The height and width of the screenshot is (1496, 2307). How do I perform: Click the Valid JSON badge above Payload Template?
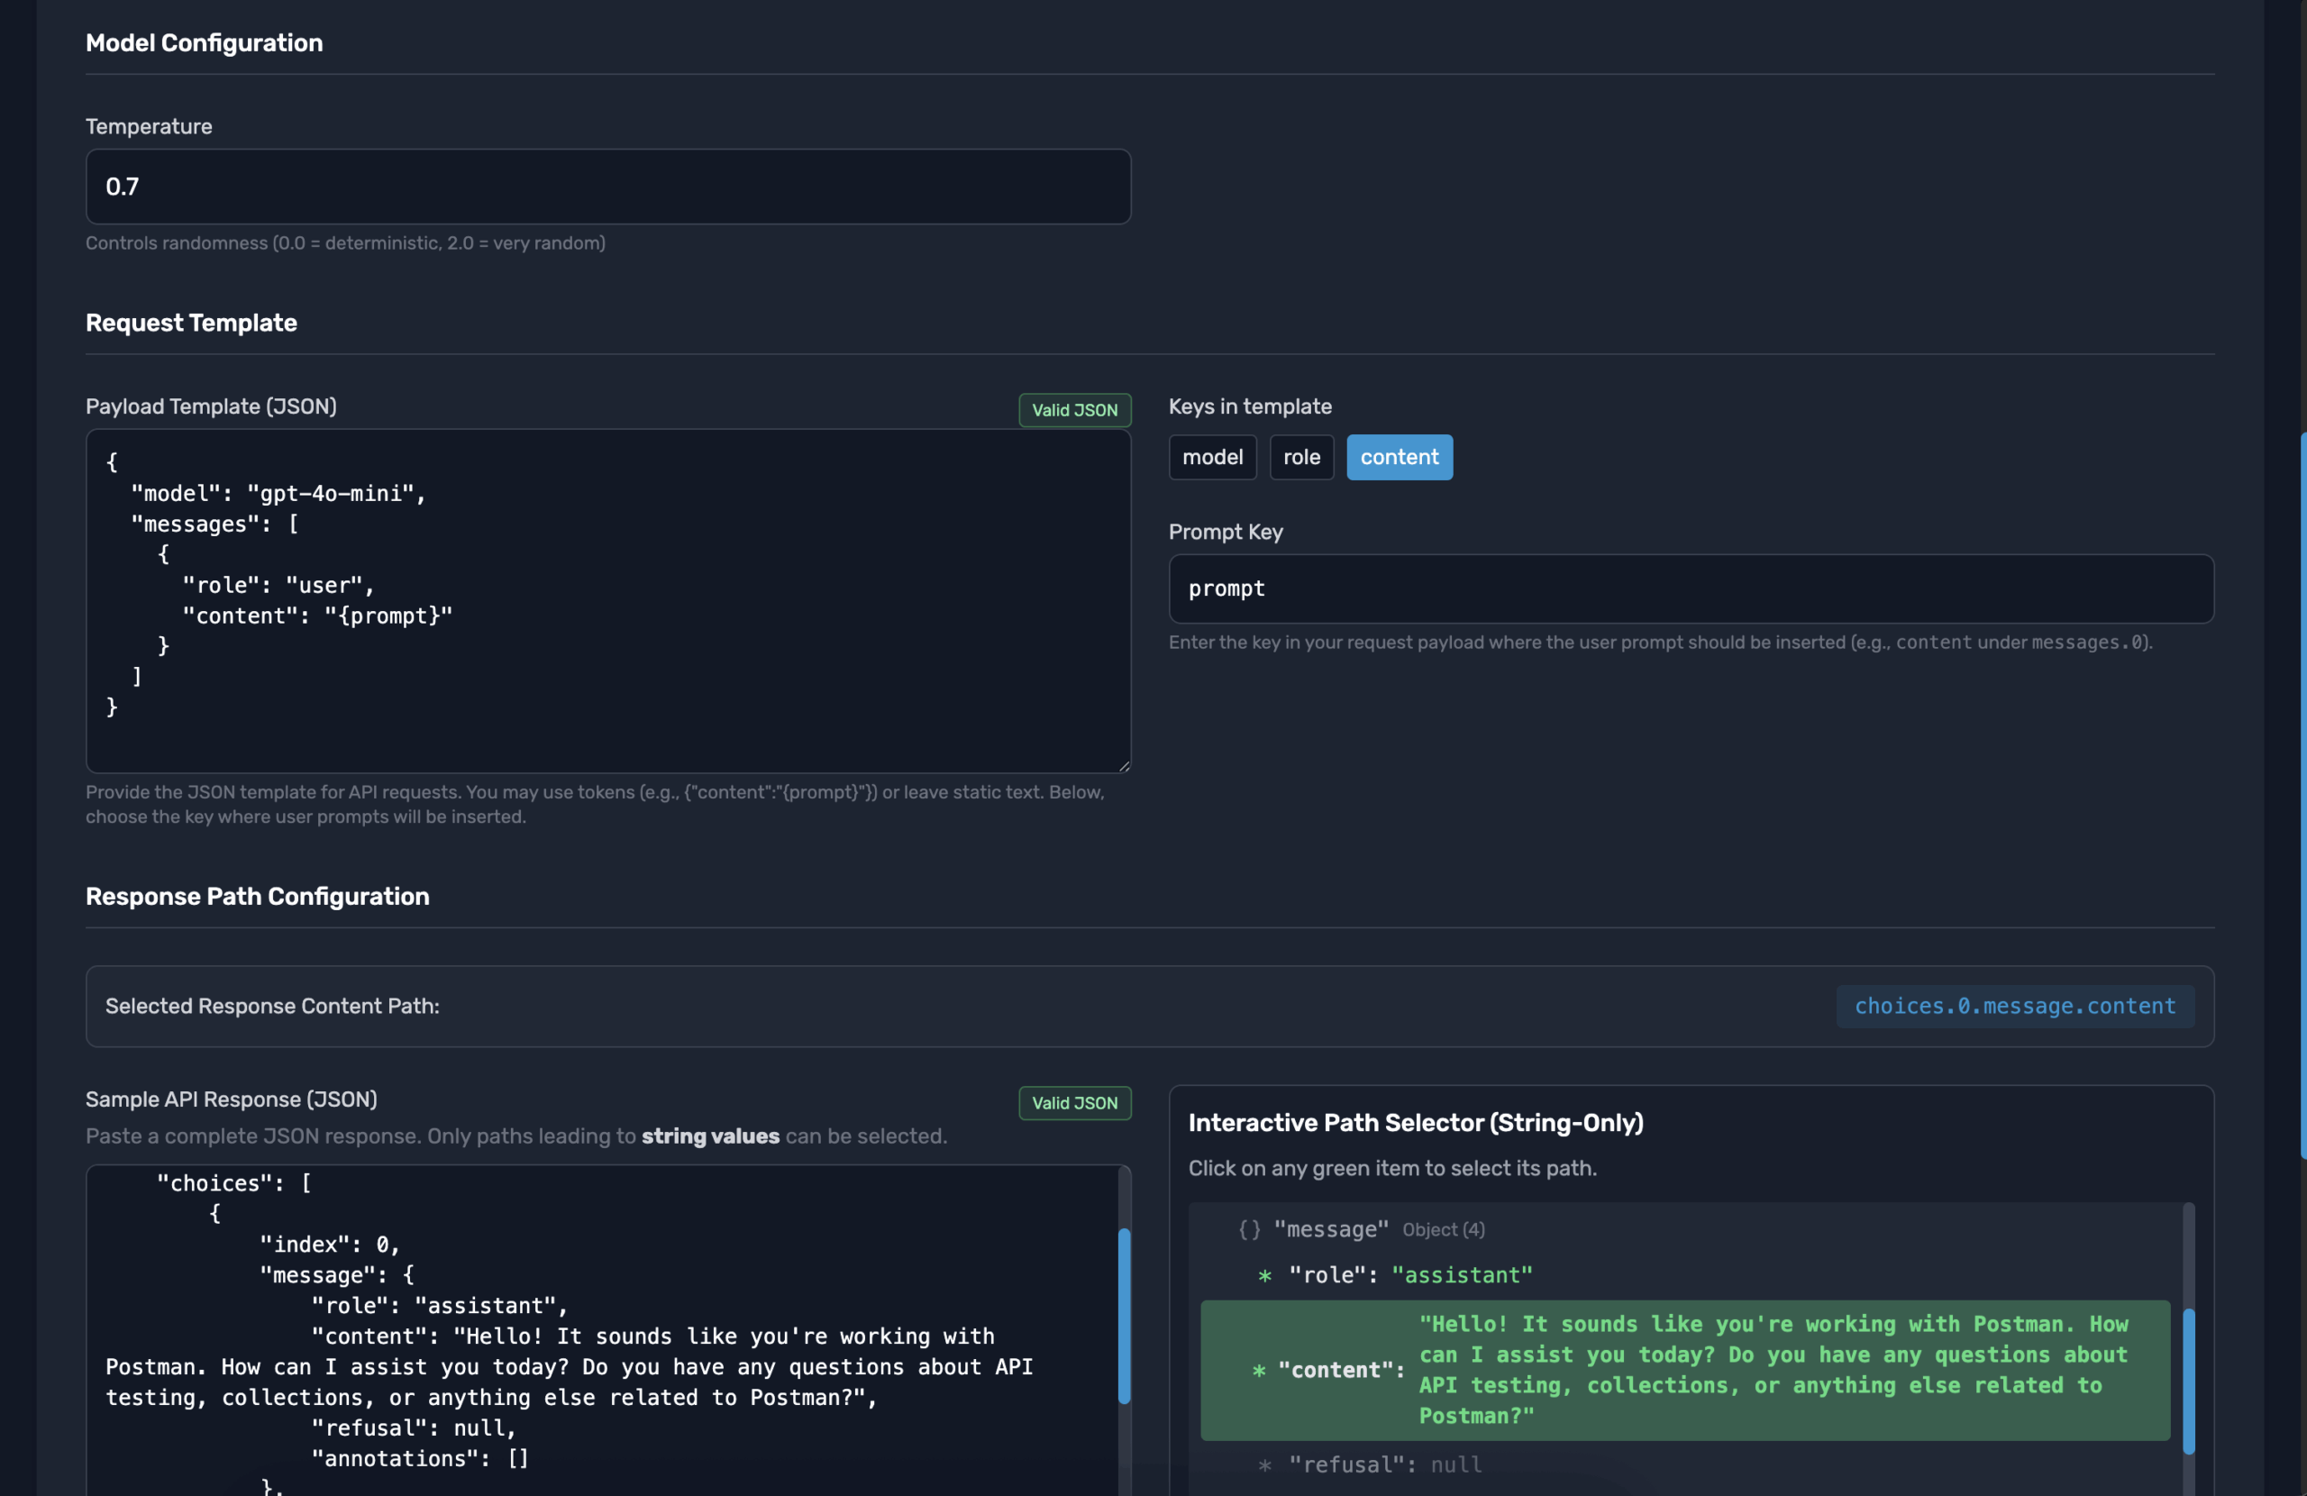(x=1074, y=410)
